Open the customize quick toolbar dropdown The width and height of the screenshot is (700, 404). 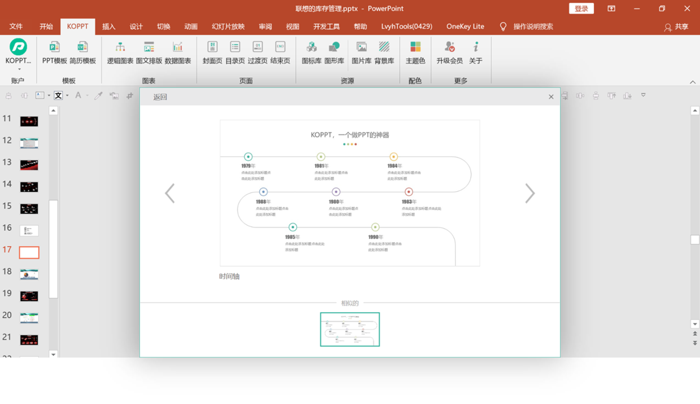click(x=643, y=95)
